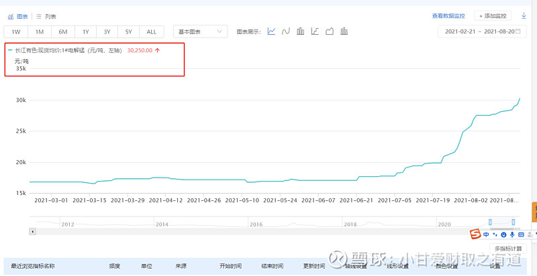Select the bar chart display icon
537x276 pixels.
click(300, 31)
